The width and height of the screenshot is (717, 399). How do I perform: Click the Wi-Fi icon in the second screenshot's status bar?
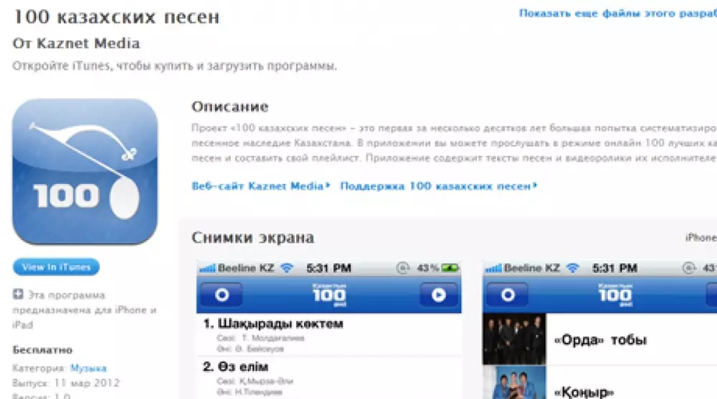[x=573, y=269]
